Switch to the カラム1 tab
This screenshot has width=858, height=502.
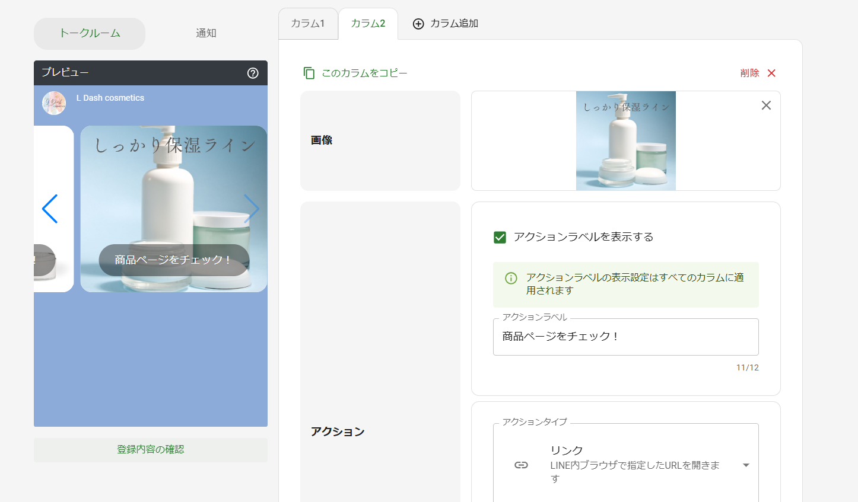[308, 24]
